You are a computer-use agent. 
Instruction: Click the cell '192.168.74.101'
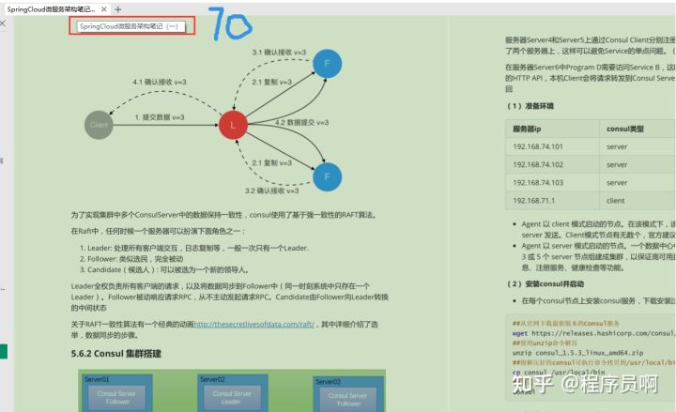click(x=538, y=146)
